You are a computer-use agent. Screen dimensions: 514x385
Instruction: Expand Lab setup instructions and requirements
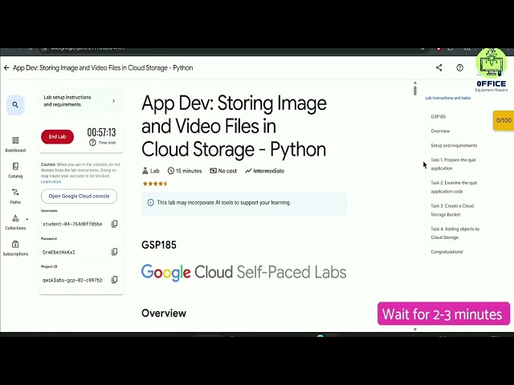[80, 101]
